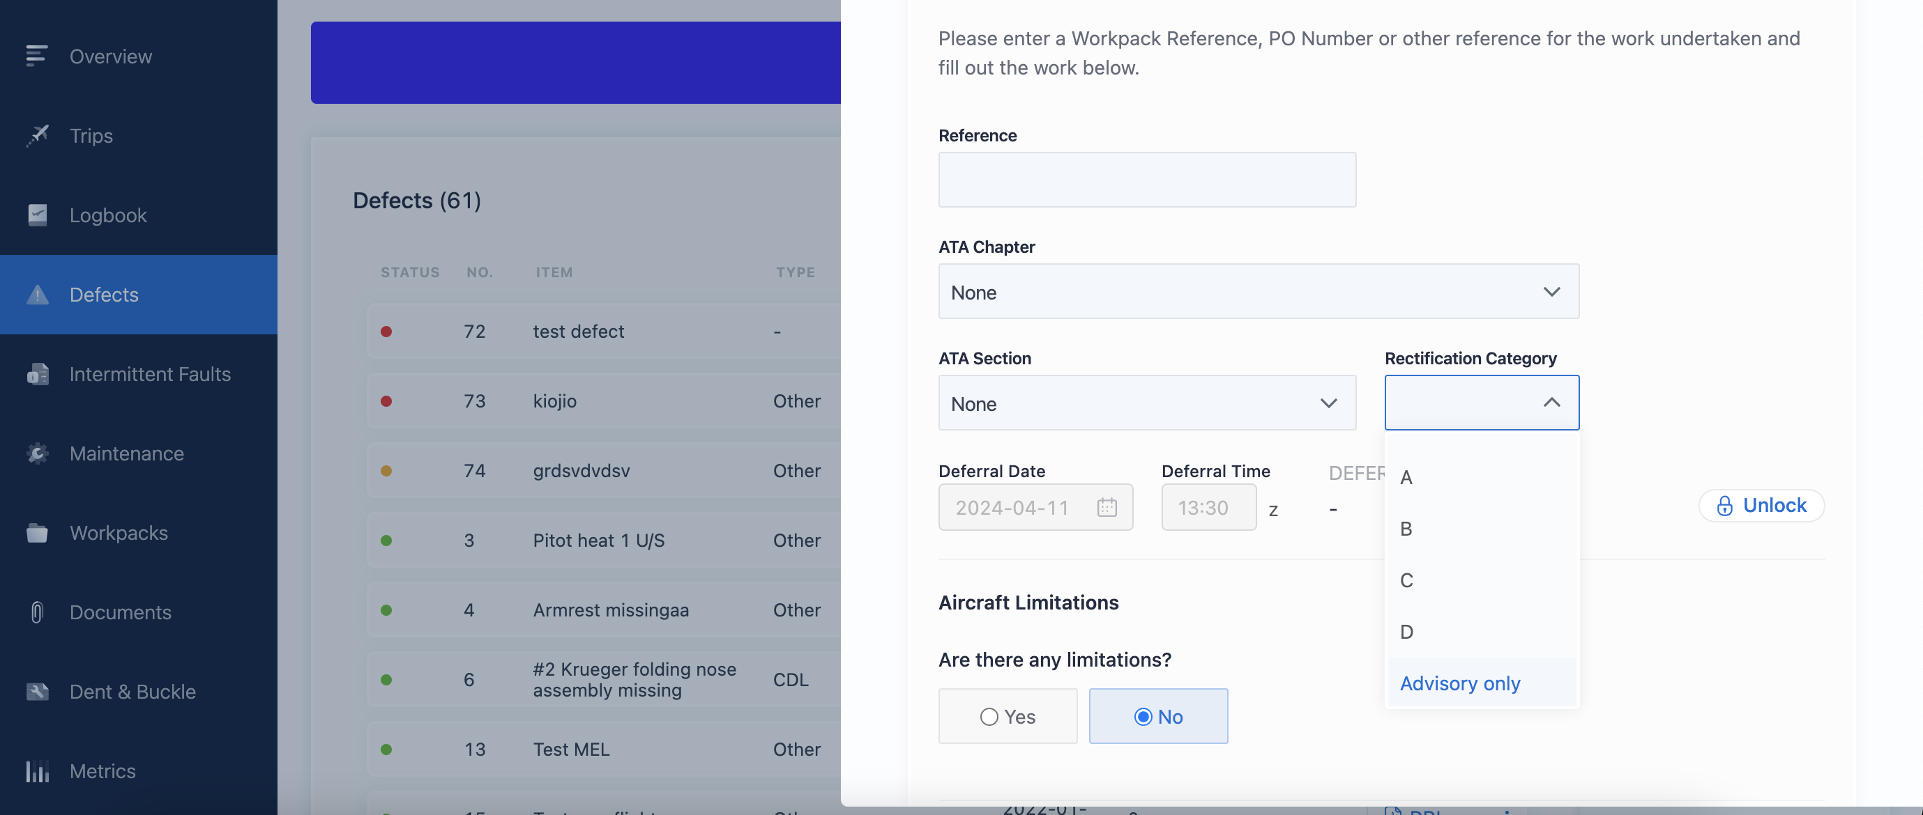Expand the ATA Section dropdown

click(x=1147, y=403)
